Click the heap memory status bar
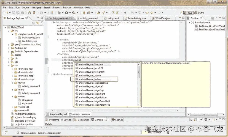The image size is (228, 137). click(x=154, y=132)
